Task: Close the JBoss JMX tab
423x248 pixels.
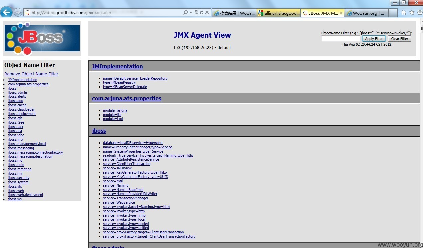Action: [x=341, y=13]
